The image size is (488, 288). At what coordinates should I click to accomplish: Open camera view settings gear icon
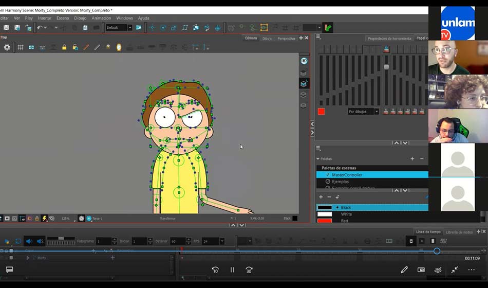point(7,47)
